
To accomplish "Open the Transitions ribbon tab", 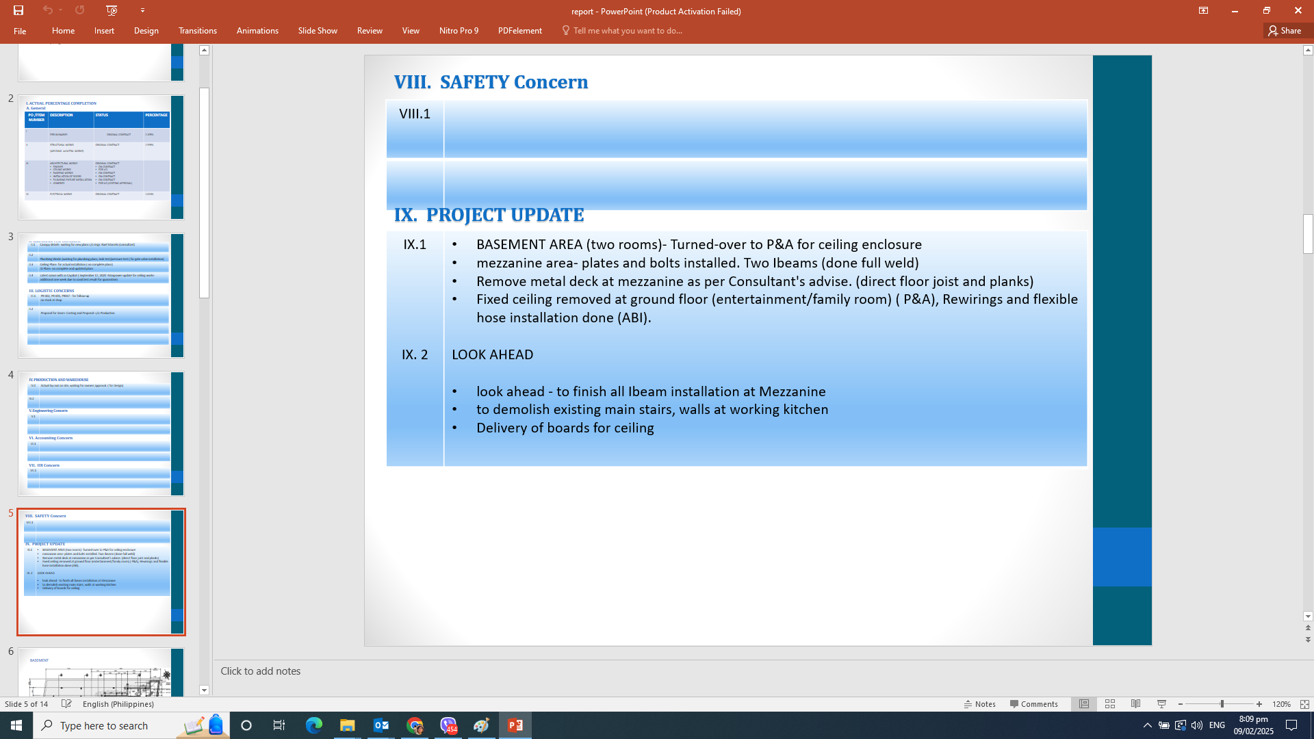I will pyautogui.click(x=197, y=31).
